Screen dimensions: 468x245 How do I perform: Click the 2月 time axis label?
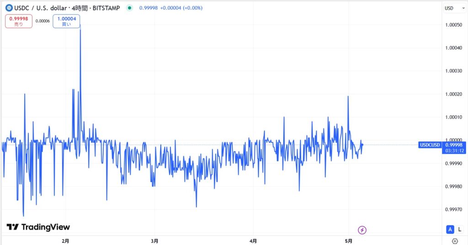pos(65,241)
